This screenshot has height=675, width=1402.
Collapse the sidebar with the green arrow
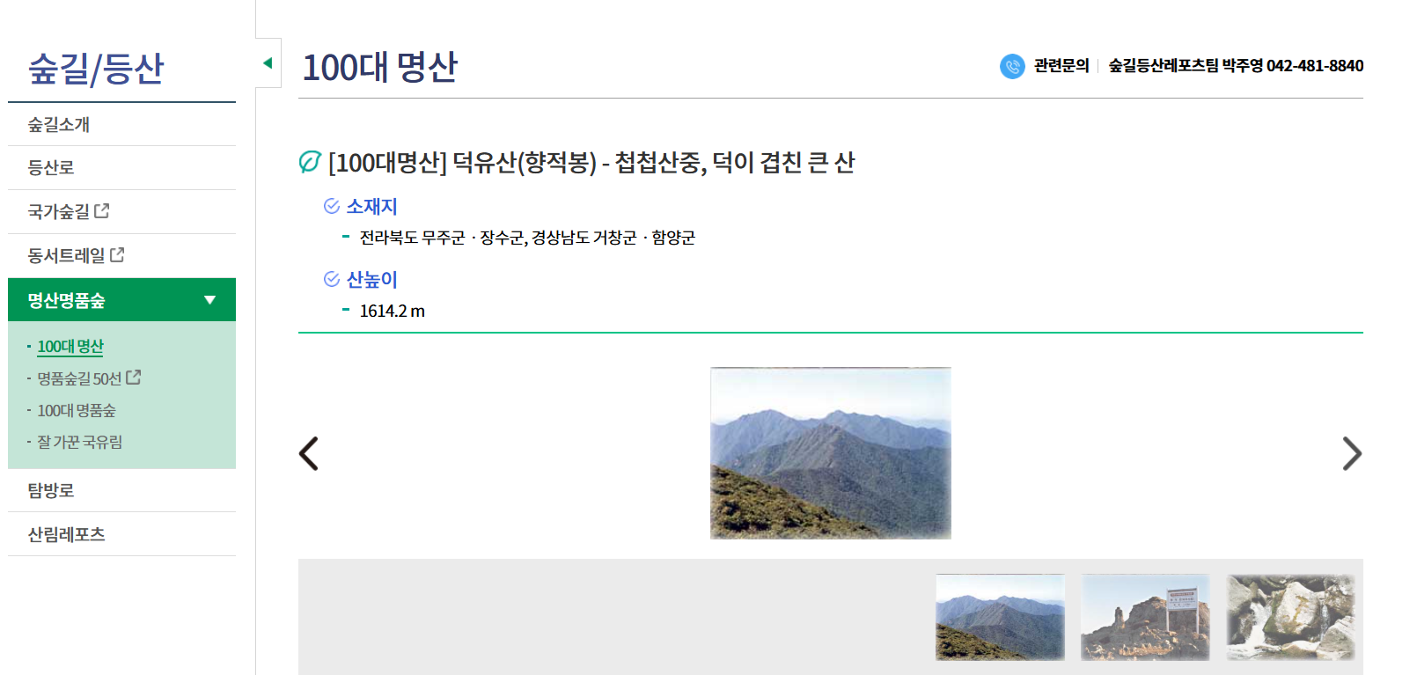(x=268, y=62)
